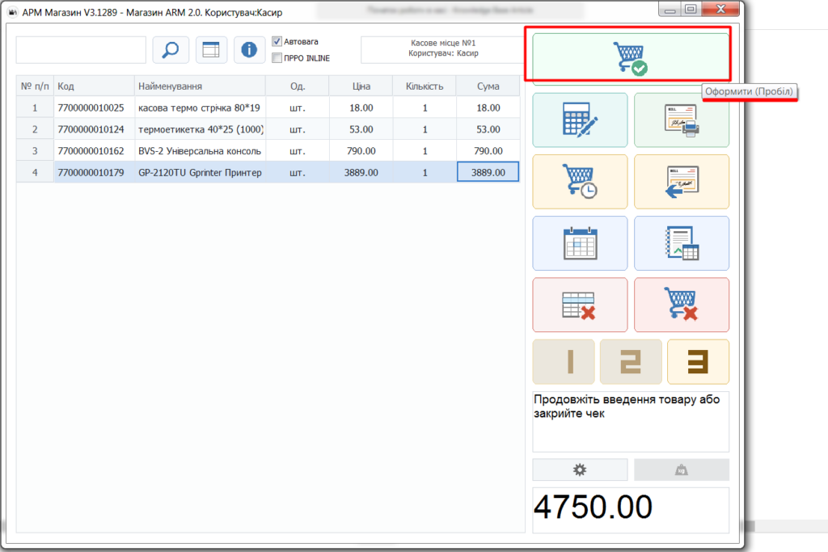Click the Сума column header
Viewport: 828px width, 552px height.
(488, 86)
